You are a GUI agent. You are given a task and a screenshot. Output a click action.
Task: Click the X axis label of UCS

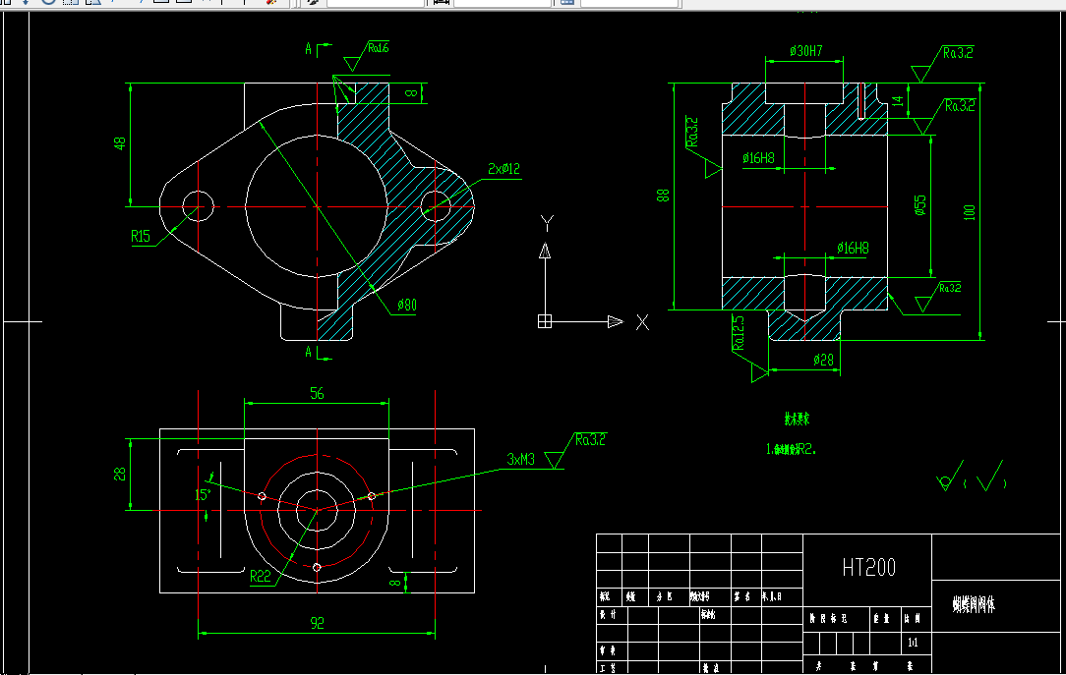pos(642,322)
